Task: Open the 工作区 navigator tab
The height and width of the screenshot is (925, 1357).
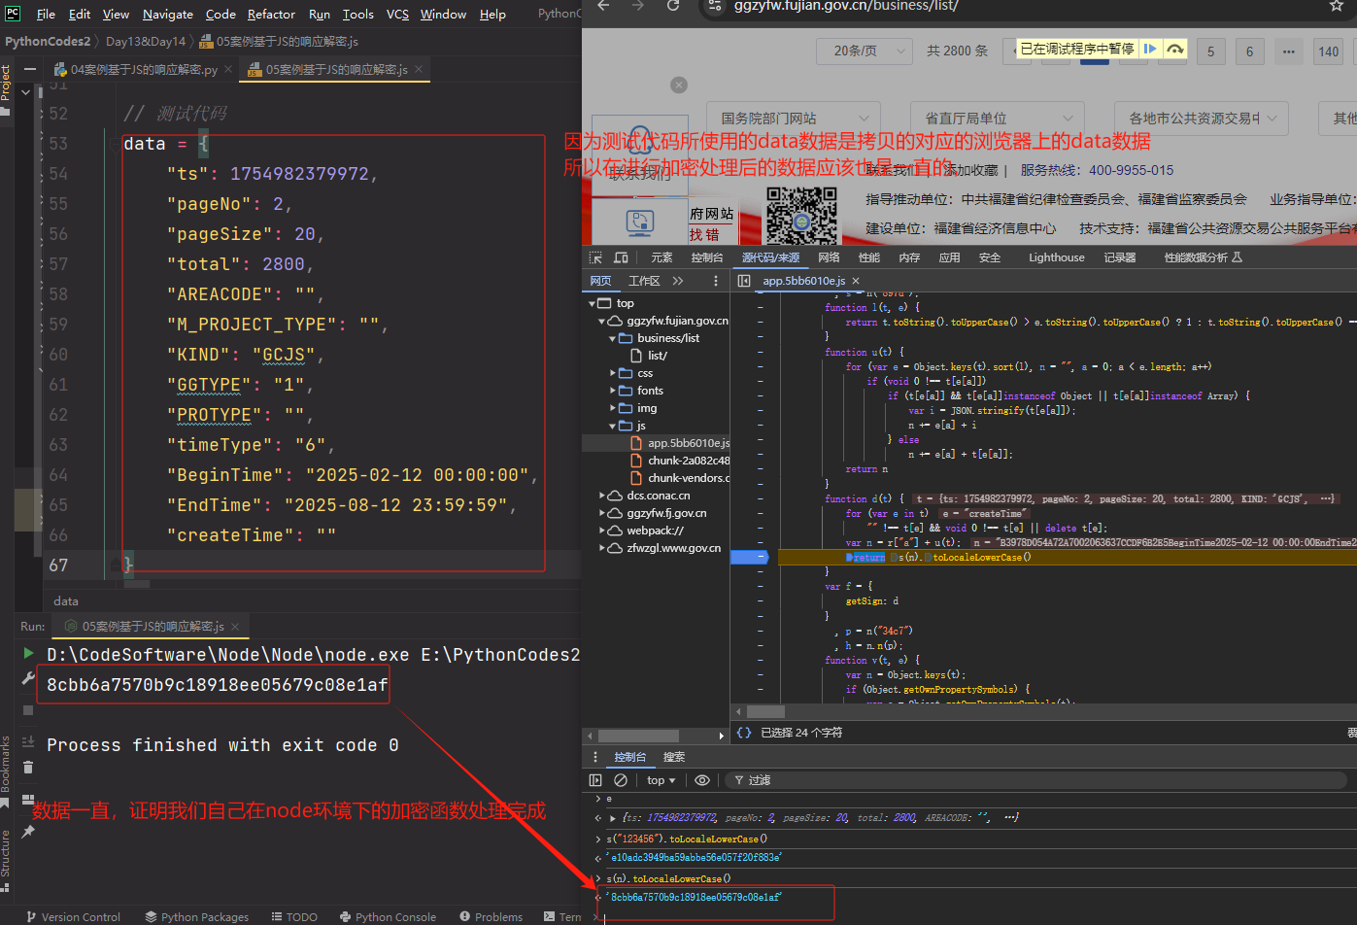Action: [644, 281]
